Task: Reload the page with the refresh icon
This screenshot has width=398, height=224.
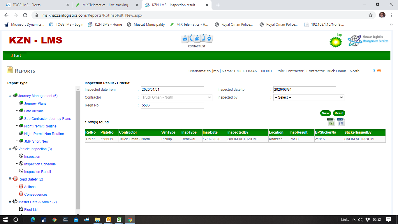Action: coord(25,15)
